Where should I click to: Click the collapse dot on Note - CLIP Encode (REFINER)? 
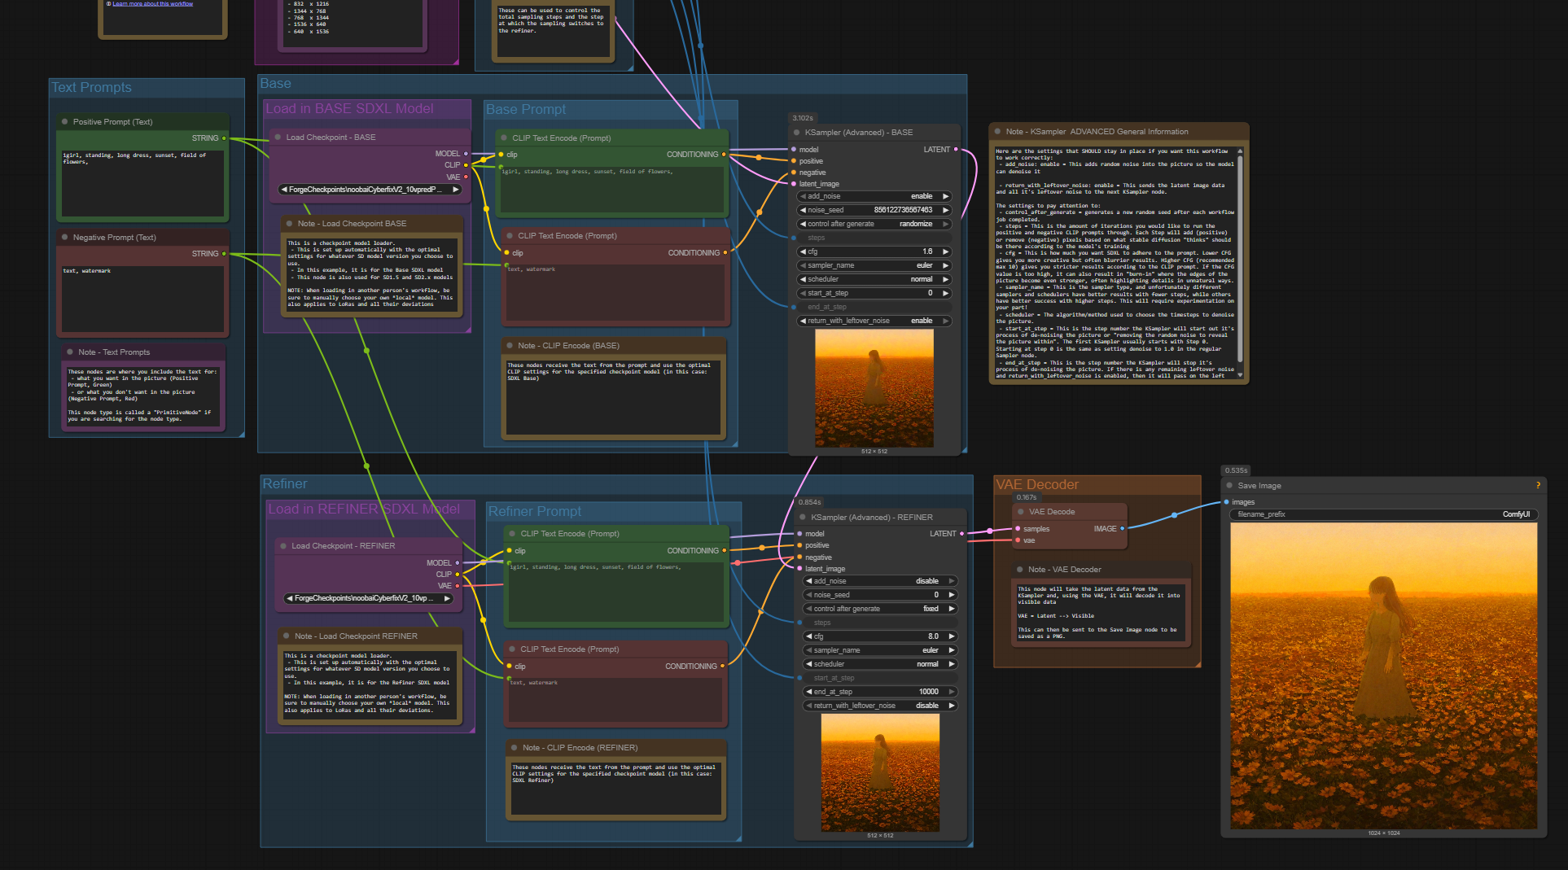[515, 748]
